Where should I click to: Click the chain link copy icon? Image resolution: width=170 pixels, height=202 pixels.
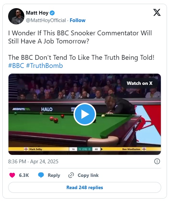71,175
